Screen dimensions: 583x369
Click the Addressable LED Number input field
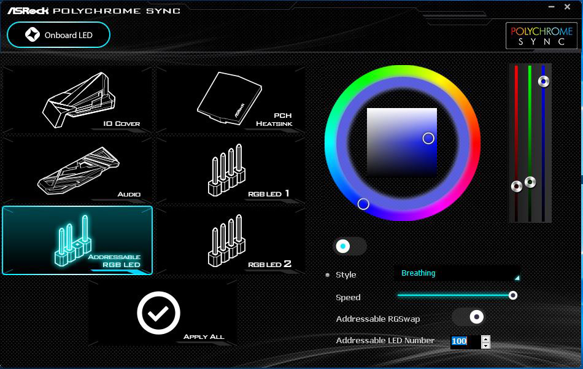click(x=465, y=341)
